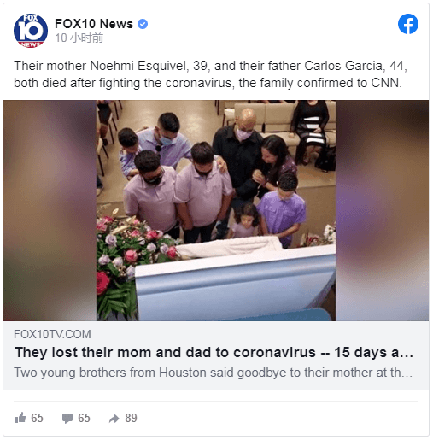Click the blurred right side of the image
The height and width of the screenshot is (440, 433).
[x=382, y=210]
